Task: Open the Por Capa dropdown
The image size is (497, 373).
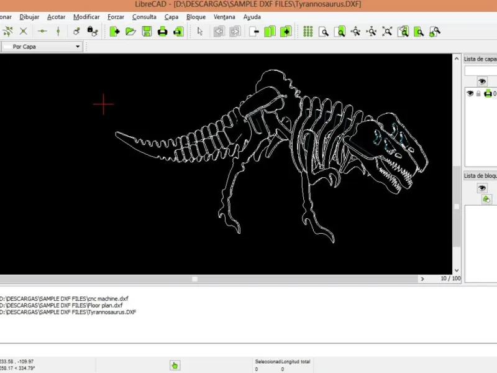Action: [x=42, y=47]
